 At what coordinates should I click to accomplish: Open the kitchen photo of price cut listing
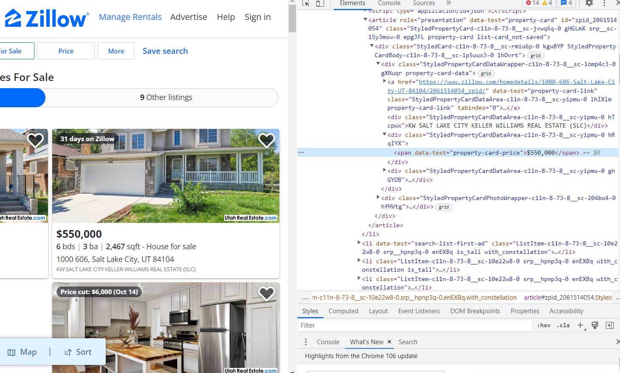click(x=166, y=328)
